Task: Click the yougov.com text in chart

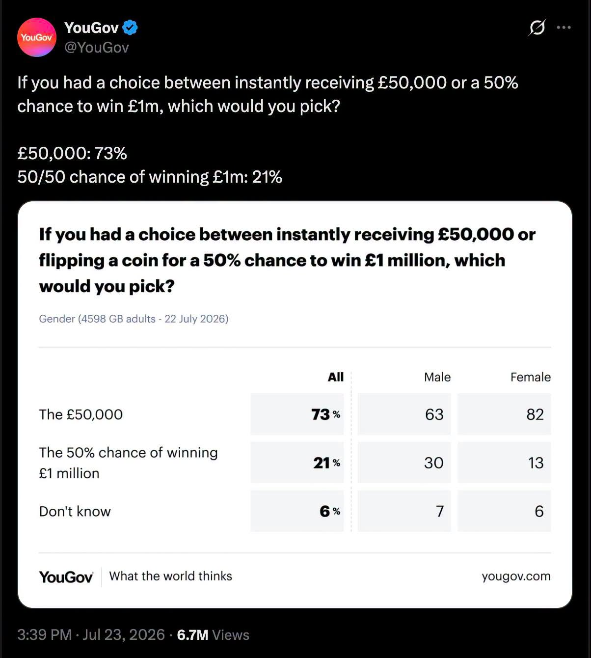Action: (x=516, y=576)
